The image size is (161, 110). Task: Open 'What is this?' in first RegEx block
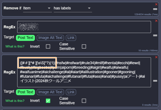[15, 46]
